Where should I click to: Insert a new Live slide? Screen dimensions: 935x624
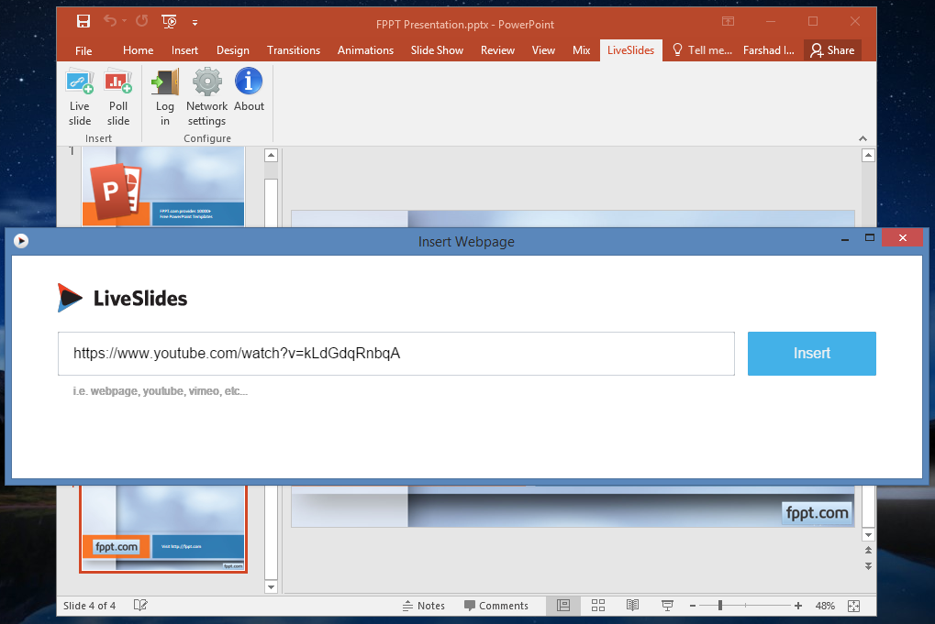pos(79,94)
